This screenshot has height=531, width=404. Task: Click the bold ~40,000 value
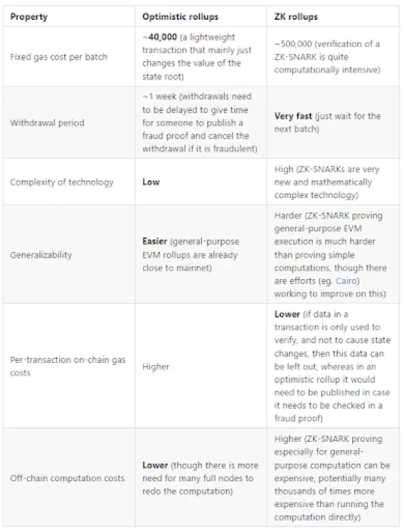click(x=160, y=37)
